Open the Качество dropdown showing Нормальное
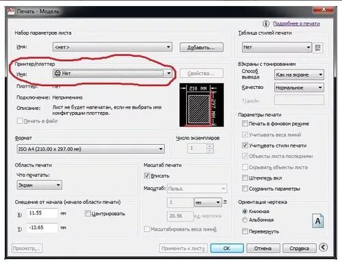This screenshot has height=265, width=342. point(299,87)
